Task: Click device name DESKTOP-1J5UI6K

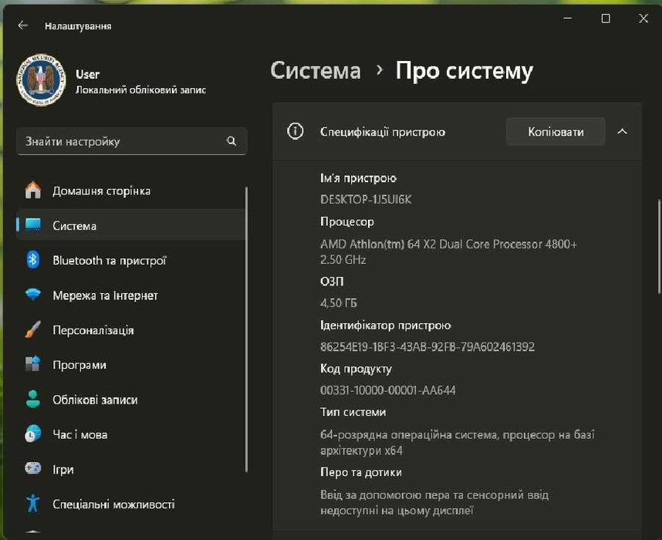Action: click(366, 199)
